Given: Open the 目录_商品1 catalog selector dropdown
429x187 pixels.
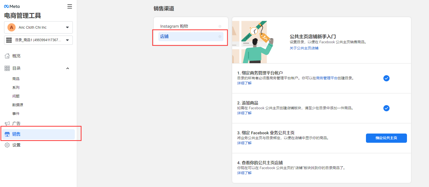Looking at the screenshot, I should pos(38,40).
